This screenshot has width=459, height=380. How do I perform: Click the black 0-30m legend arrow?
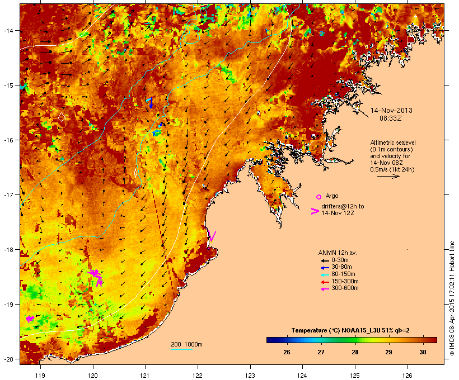tap(325, 260)
